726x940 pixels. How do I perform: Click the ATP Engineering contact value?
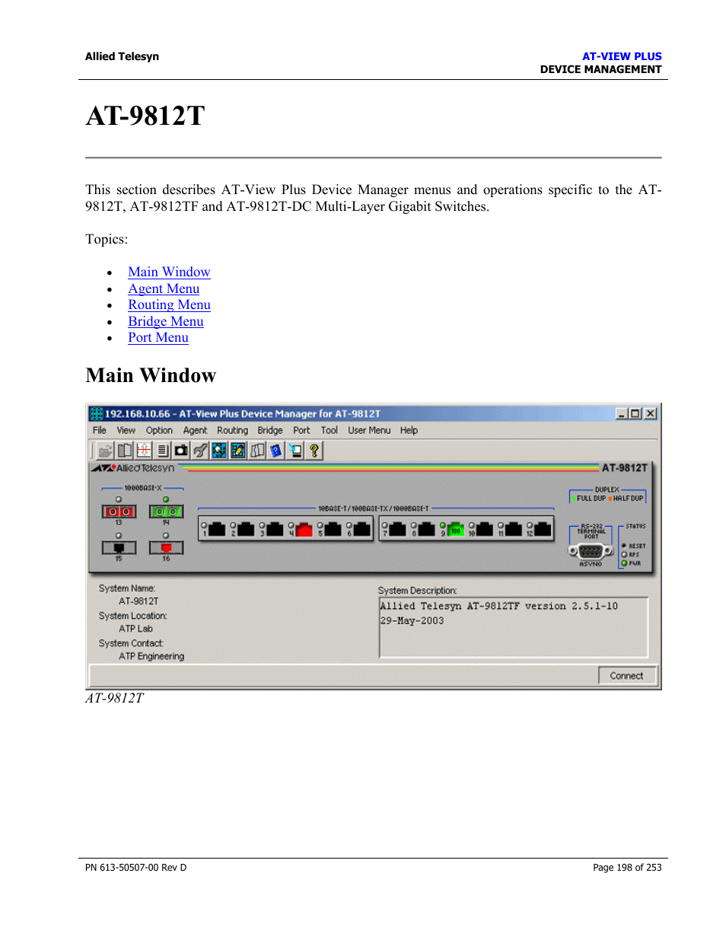[x=151, y=656]
